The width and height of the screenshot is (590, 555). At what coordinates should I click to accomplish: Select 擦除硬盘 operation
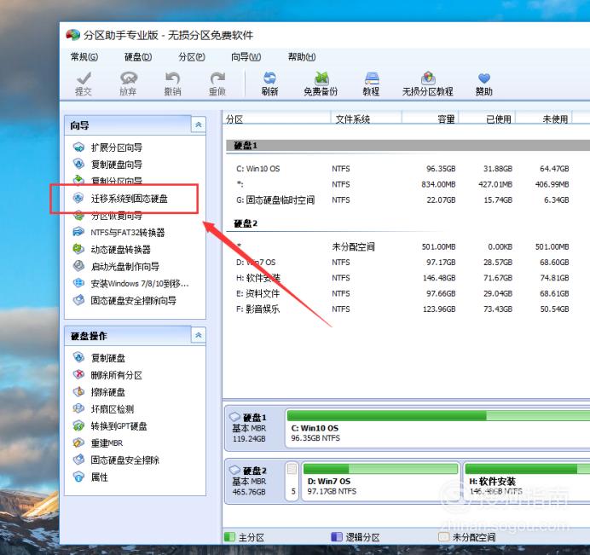pyautogui.click(x=99, y=391)
